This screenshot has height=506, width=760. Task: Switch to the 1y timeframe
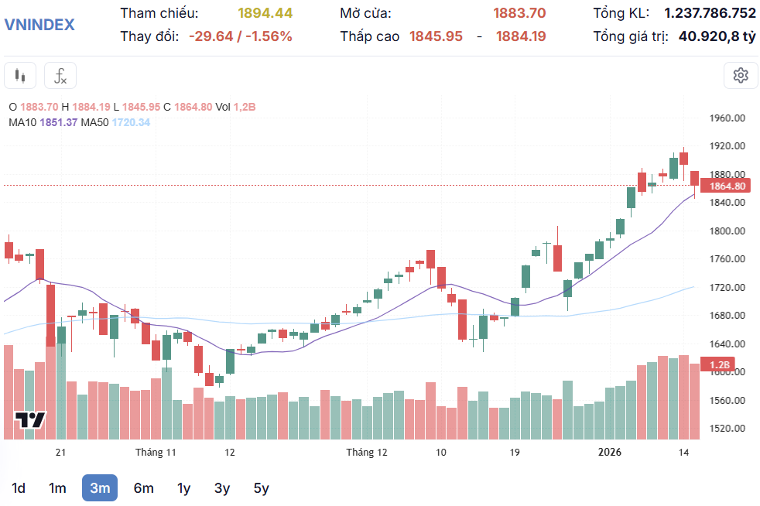(183, 488)
